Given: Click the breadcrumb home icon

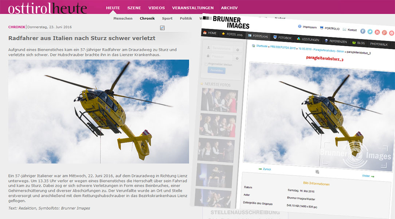Looking at the screenshot, I should pos(253,46).
